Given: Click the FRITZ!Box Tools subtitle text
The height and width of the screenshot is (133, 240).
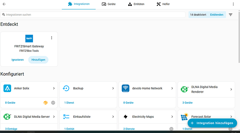Looking at the screenshot, I should 29,51.
